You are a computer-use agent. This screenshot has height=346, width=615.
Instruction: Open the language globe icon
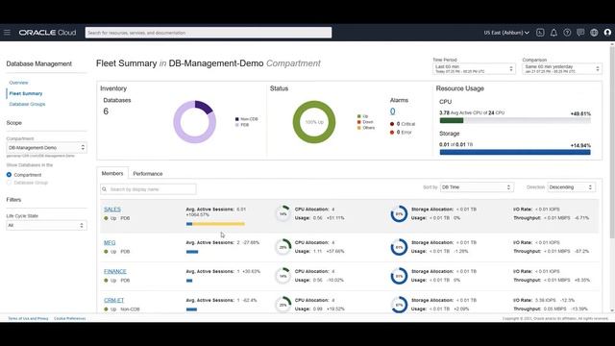coord(594,33)
